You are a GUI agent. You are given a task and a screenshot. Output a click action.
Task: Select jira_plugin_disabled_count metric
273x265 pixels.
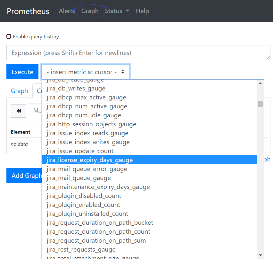pos(84,196)
